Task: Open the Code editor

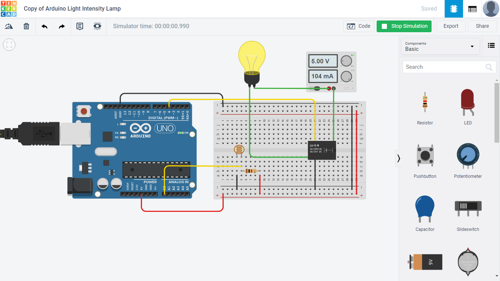Action: (359, 26)
